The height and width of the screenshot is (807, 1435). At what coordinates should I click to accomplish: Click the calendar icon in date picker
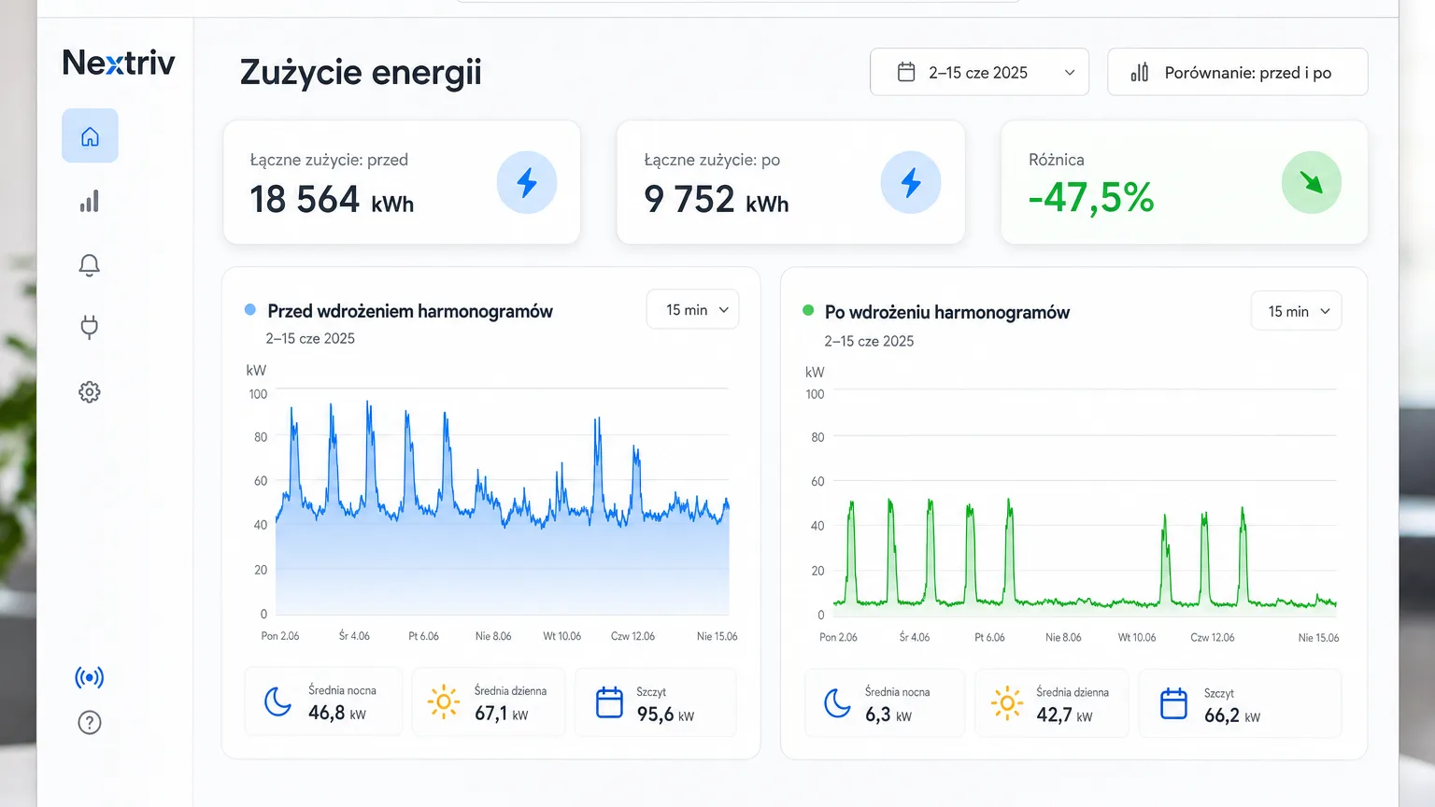coord(906,72)
